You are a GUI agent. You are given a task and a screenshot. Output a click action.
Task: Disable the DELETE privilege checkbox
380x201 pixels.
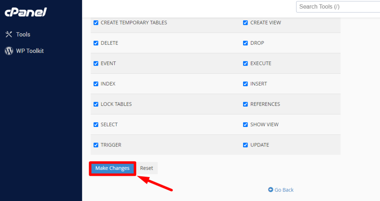(x=96, y=43)
